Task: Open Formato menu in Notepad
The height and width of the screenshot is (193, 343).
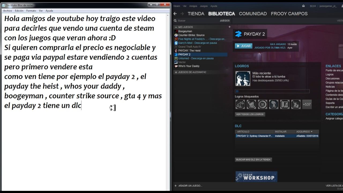Action: coord(31,11)
